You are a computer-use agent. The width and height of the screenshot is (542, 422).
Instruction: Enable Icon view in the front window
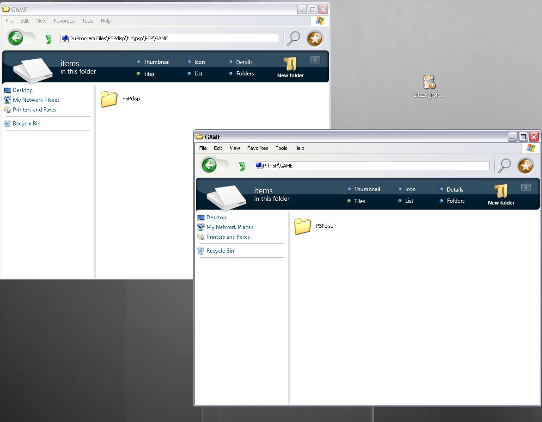coord(410,189)
